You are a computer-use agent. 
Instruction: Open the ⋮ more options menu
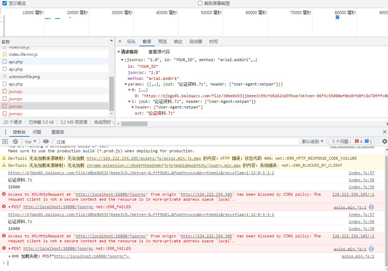(5, 132)
